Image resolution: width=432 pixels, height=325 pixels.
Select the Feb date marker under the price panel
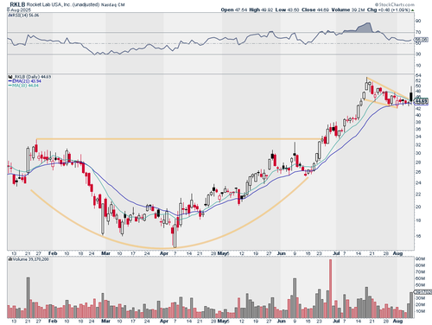(x=53, y=253)
